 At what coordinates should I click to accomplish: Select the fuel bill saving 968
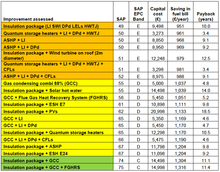180,40
